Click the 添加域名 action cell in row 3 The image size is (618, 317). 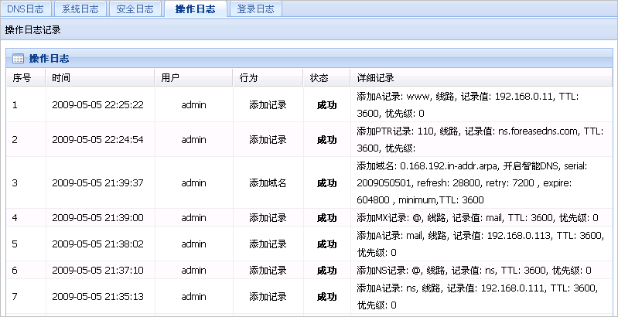click(x=268, y=183)
